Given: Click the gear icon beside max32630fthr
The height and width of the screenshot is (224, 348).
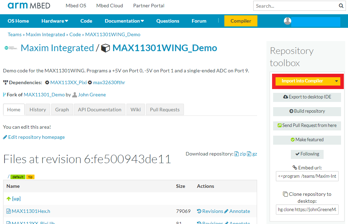Looking at the screenshot, I should click(x=90, y=82).
